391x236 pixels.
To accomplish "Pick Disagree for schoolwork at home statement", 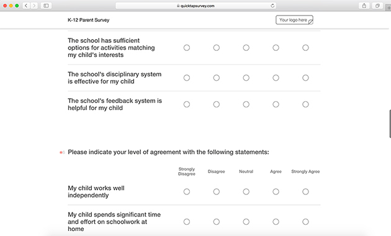I will (217, 222).
